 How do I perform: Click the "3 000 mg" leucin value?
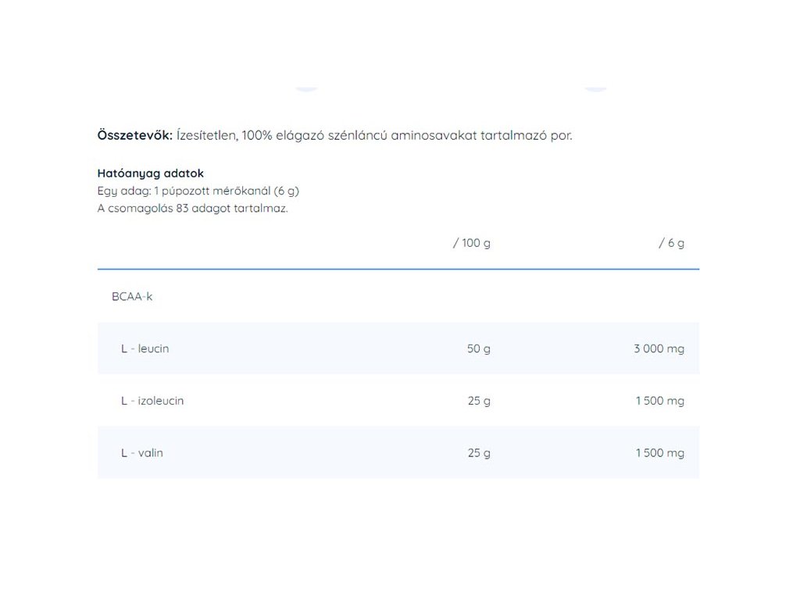(659, 348)
